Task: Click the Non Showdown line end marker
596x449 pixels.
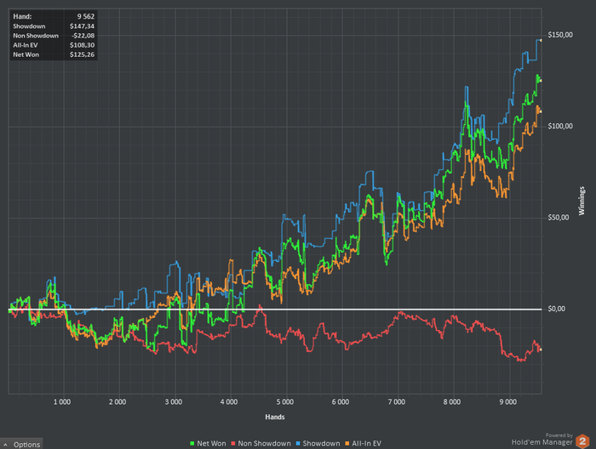Action: (x=540, y=350)
